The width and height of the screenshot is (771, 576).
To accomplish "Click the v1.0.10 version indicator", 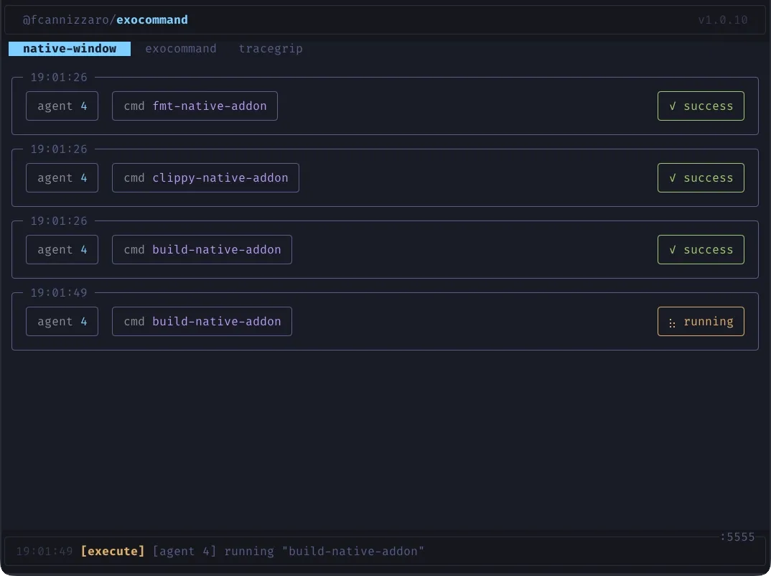I will click(724, 19).
